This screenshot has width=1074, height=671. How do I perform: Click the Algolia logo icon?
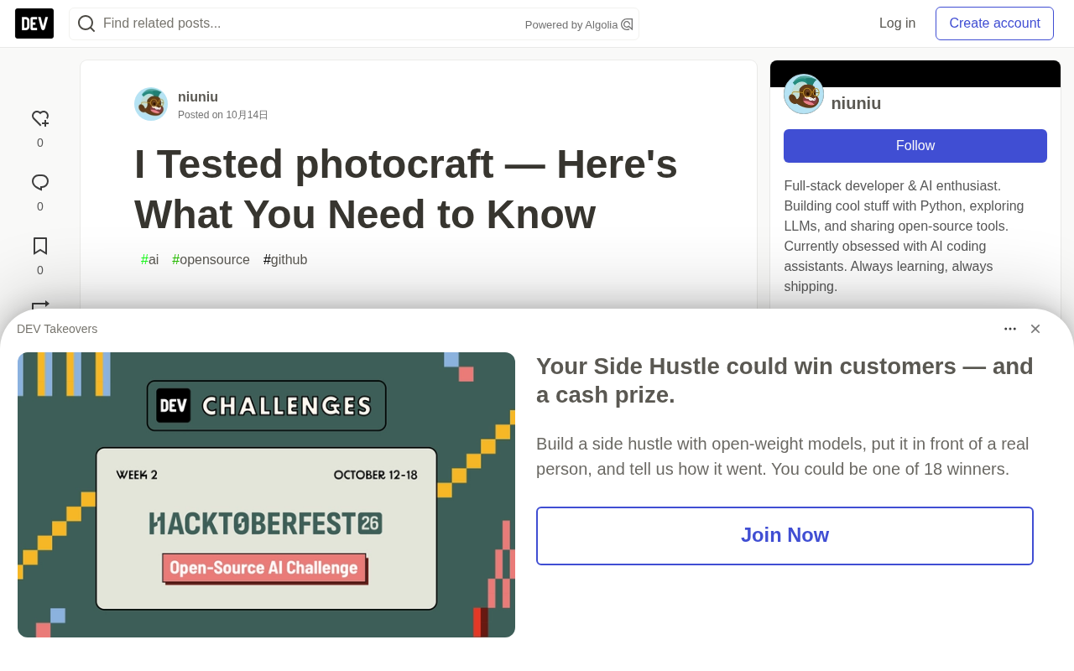click(627, 24)
